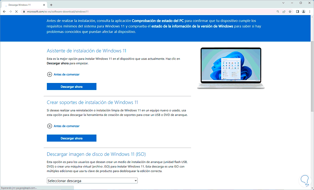Click the Crear soportes de instalación de Windows 11 heading

pyautogui.click(x=92, y=102)
